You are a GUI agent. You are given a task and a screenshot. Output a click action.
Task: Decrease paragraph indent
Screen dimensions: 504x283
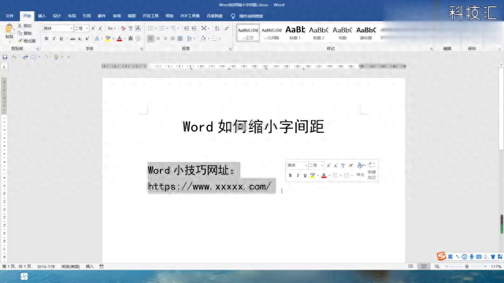click(x=187, y=28)
